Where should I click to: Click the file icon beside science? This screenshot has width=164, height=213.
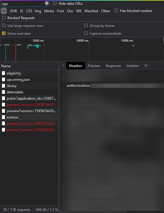click(3, 117)
